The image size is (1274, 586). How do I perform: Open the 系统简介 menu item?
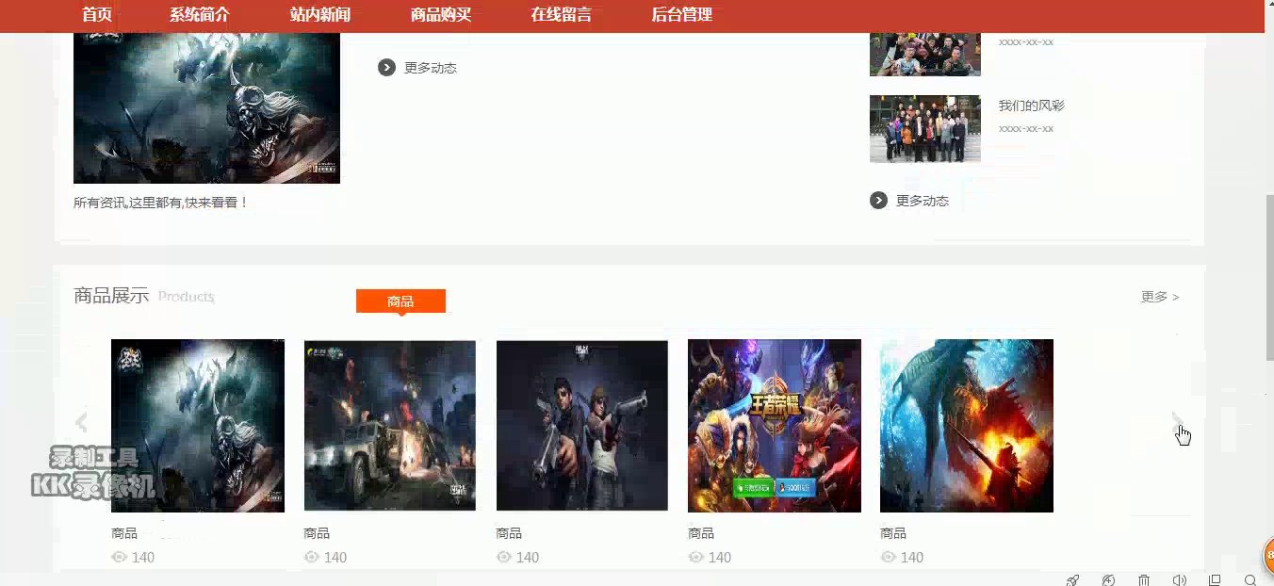coord(200,14)
